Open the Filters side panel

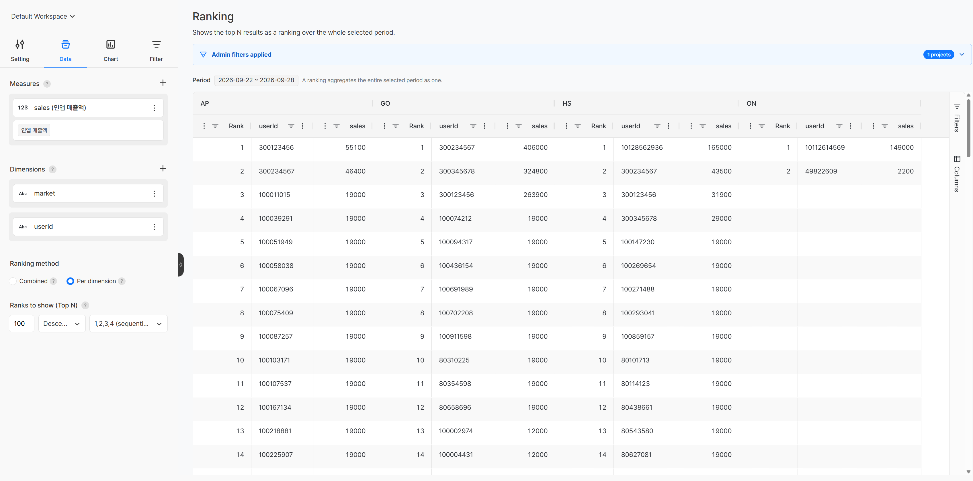coord(957,118)
